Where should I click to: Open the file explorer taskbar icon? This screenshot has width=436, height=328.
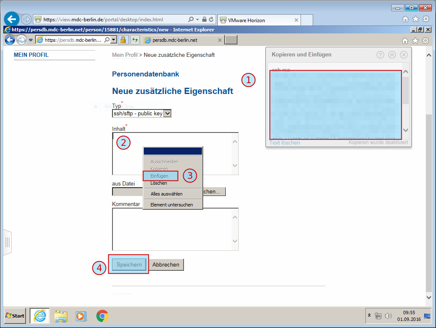60,316
